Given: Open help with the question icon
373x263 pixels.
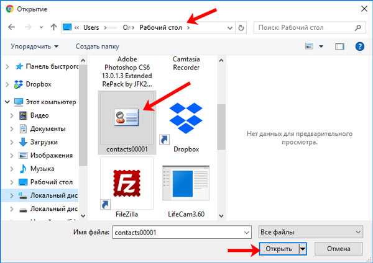Looking at the screenshot, I should click(x=360, y=47).
